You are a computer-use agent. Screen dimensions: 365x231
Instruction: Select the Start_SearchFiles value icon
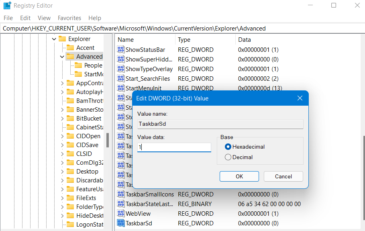pos(121,79)
